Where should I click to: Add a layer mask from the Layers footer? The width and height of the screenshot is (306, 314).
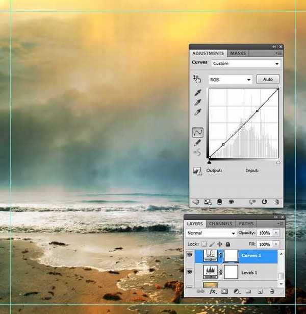(223, 292)
